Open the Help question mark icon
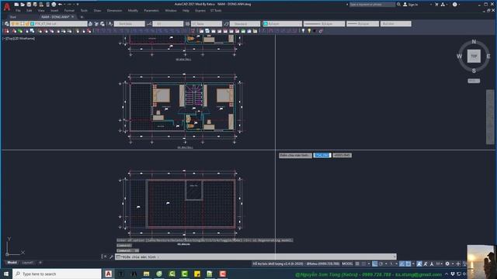The height and width of the screenshot is (279, 497). point(455,5)
